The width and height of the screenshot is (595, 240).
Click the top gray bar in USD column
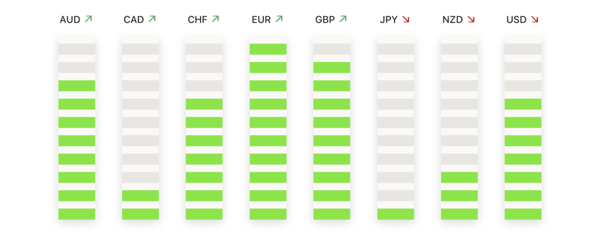coord(523,49)
